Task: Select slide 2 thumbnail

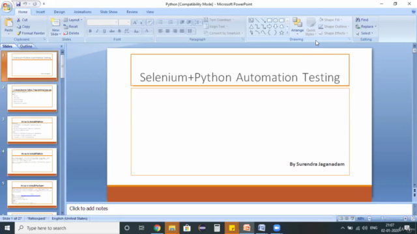Action: (32, 97)
